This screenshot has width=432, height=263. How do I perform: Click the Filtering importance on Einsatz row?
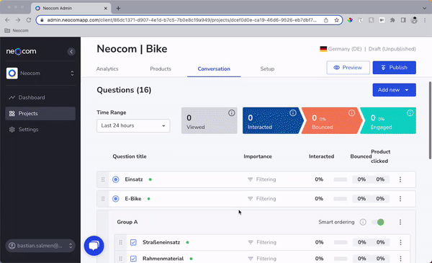point(262,179)
